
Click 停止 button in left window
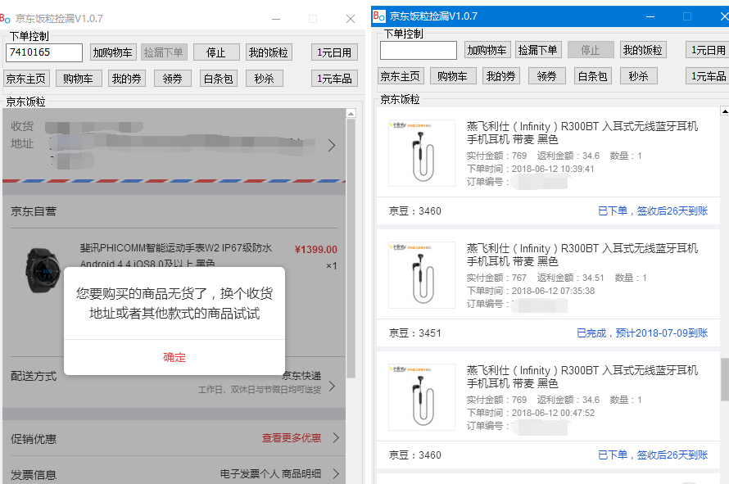[216, 52]
